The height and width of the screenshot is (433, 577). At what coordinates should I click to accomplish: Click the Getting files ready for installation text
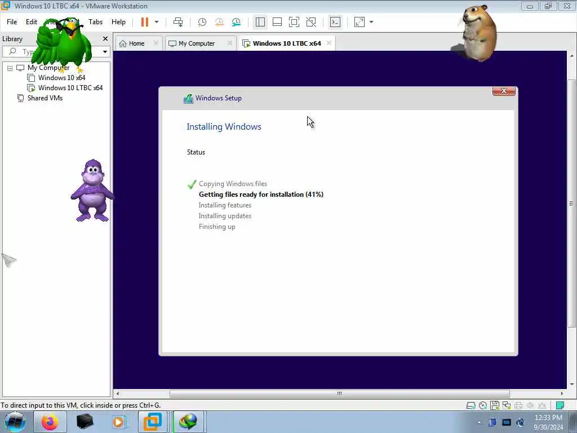(261, 195)
